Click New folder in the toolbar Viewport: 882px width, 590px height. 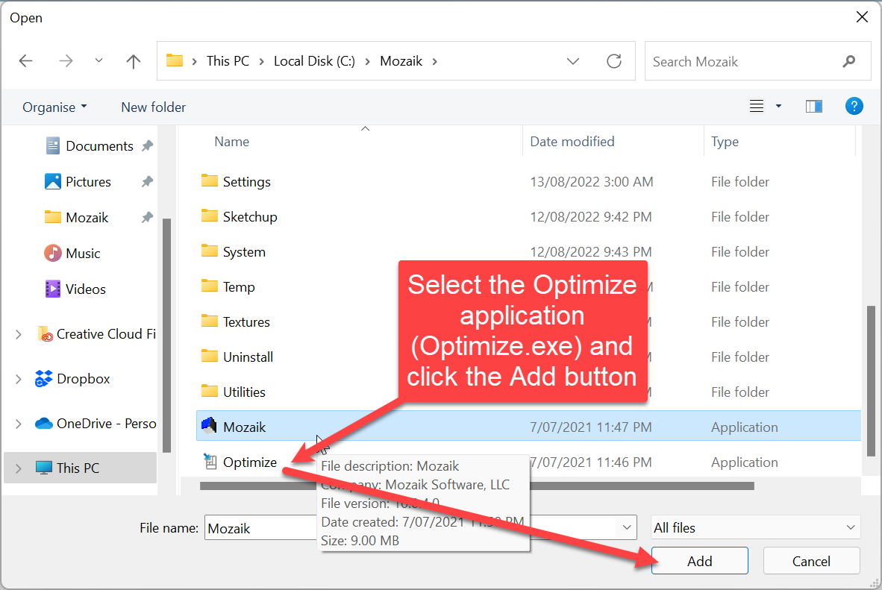[153, 107]
